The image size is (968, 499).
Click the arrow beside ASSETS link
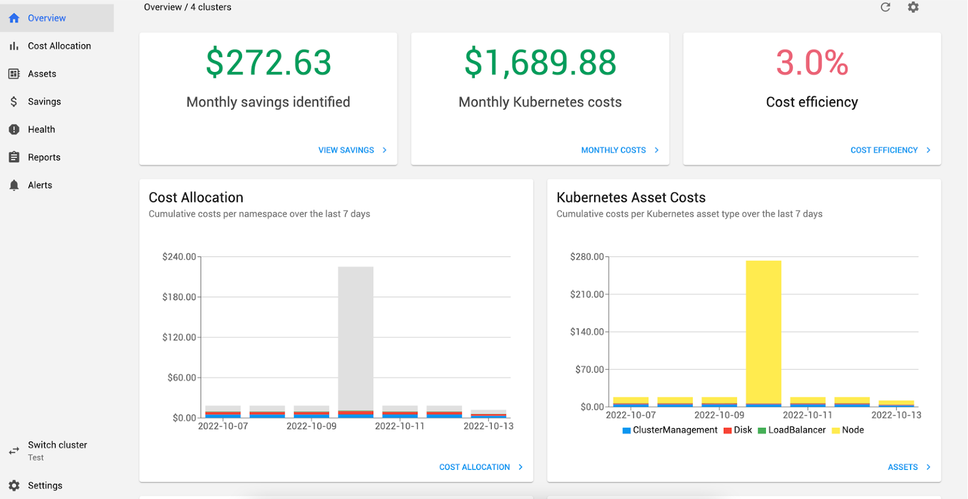point(929,467)
